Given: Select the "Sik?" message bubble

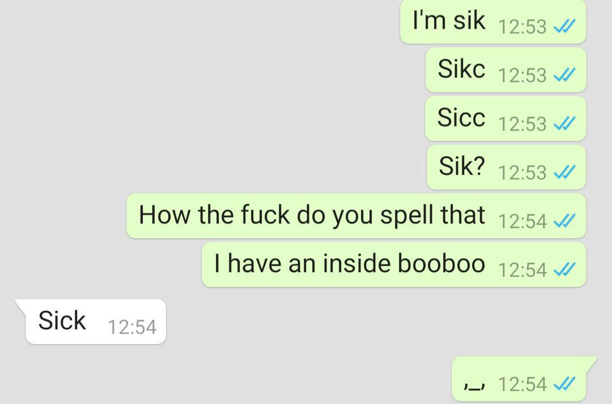Looking at the screenshot, I should (506, 167).
